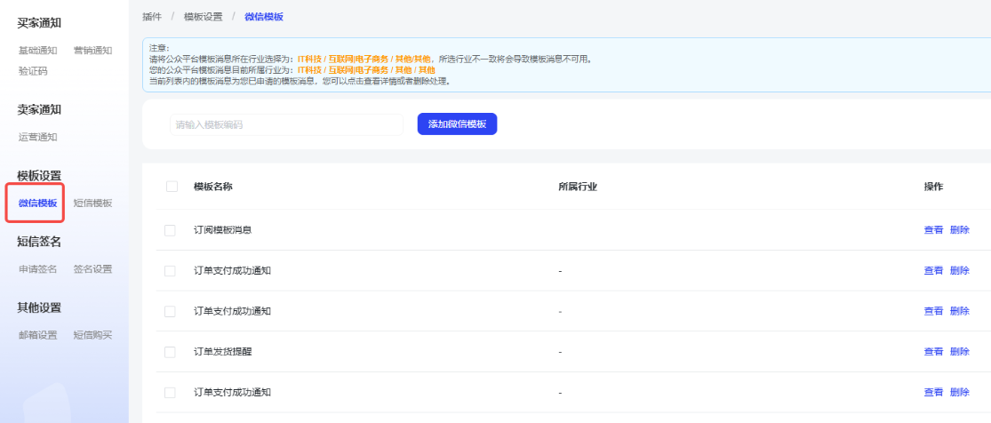Open 申请签名 under 短信签名

pyautogui.click(x=37, y=269)
